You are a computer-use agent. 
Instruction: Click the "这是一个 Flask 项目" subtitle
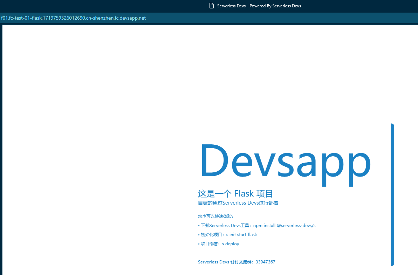click(235, 193)
